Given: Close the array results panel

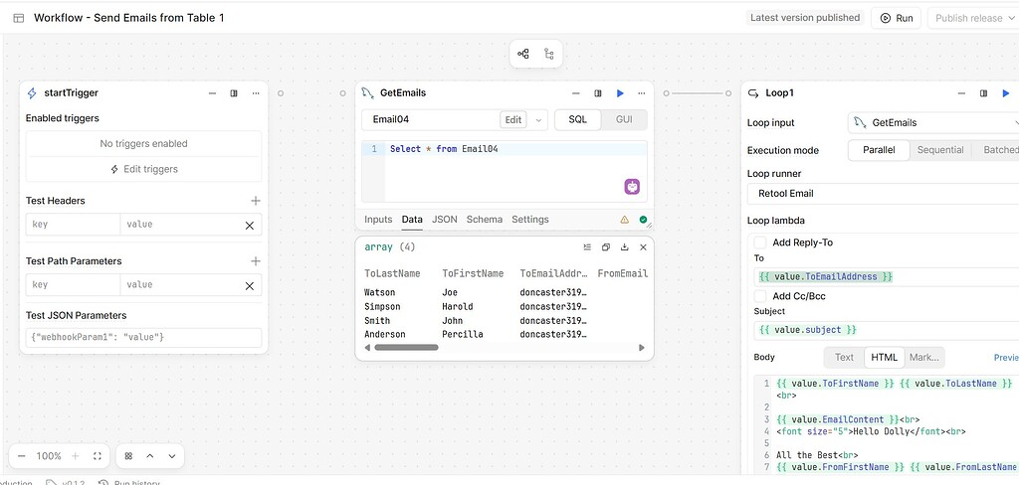Looking at the screenshot, I should coord(643,247).
